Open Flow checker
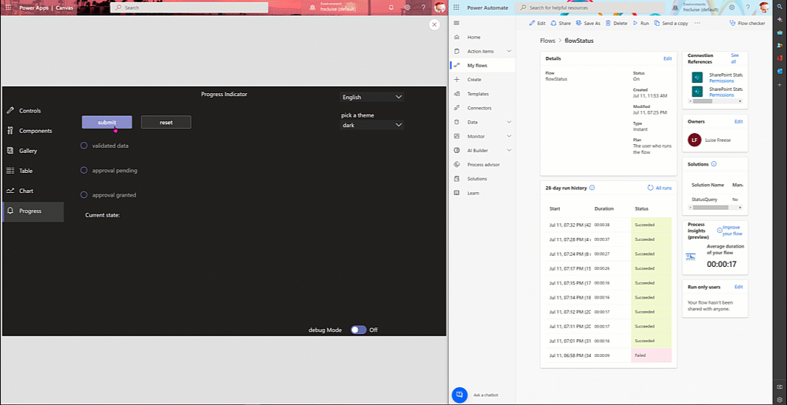This screenshot has width=787, height=405. (747, 23)
